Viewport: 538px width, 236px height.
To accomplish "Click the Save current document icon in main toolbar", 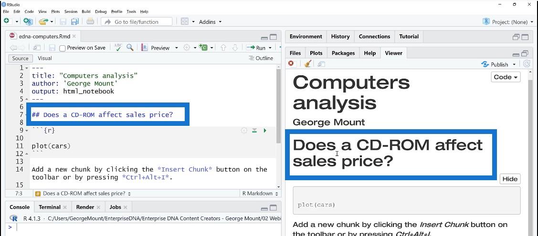I will pyautogui.click(x=63, y=21).
